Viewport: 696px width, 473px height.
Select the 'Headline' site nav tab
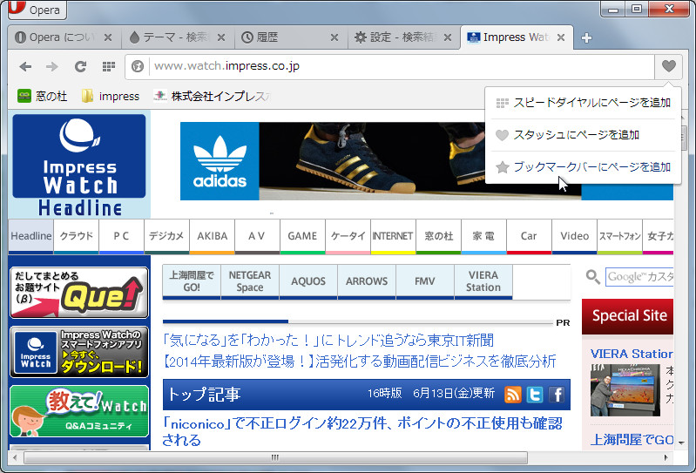[31, 236]
